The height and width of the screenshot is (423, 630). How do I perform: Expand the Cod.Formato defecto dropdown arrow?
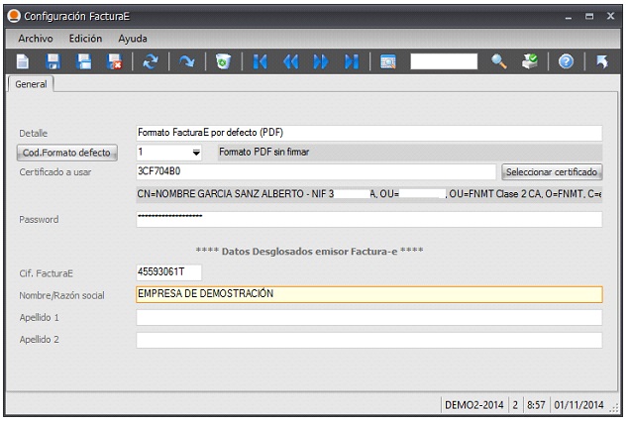(x=196, y=153)
